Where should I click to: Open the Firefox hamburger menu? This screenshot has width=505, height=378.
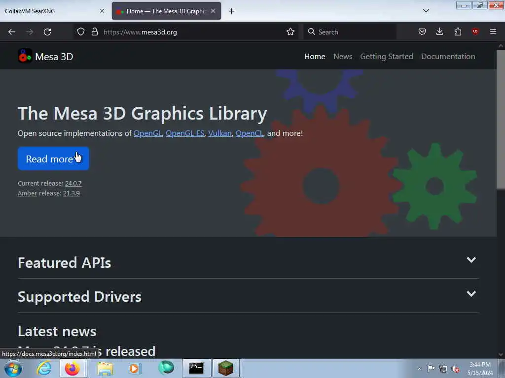point(493,31)
